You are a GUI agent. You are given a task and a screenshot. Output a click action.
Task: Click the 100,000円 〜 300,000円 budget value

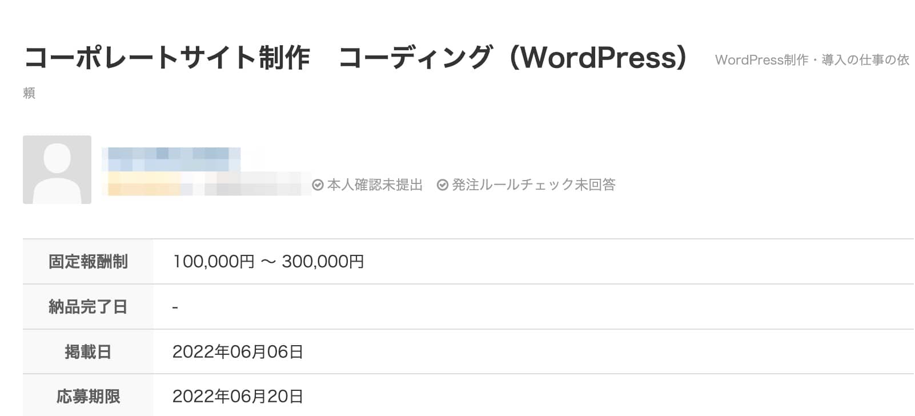(268, 262)
